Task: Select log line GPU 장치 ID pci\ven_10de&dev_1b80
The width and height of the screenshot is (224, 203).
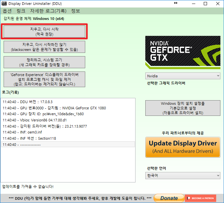Action: point(68,114)
